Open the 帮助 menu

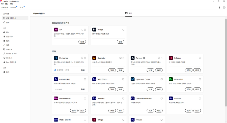tap(11, 4)
